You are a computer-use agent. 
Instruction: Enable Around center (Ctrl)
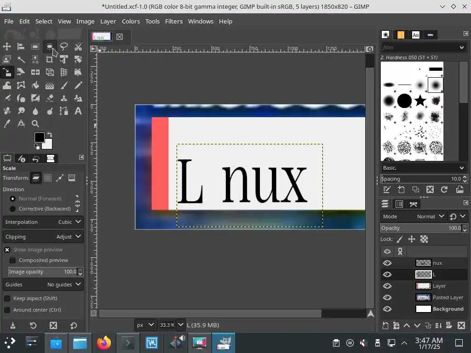click(x=7, y=310)
